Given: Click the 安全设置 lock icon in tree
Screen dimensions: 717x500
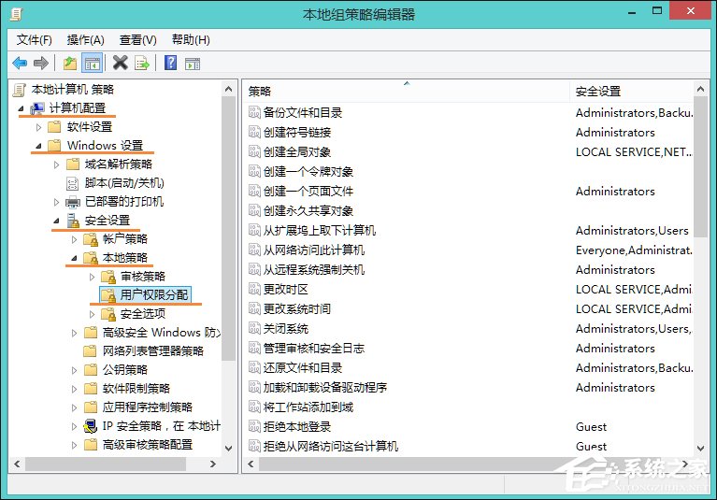Looking at the screenshot, I should tap(73, 221).
